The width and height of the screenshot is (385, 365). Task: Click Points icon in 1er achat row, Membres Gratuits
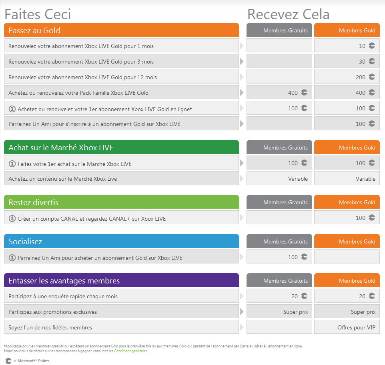click(304, 163)
